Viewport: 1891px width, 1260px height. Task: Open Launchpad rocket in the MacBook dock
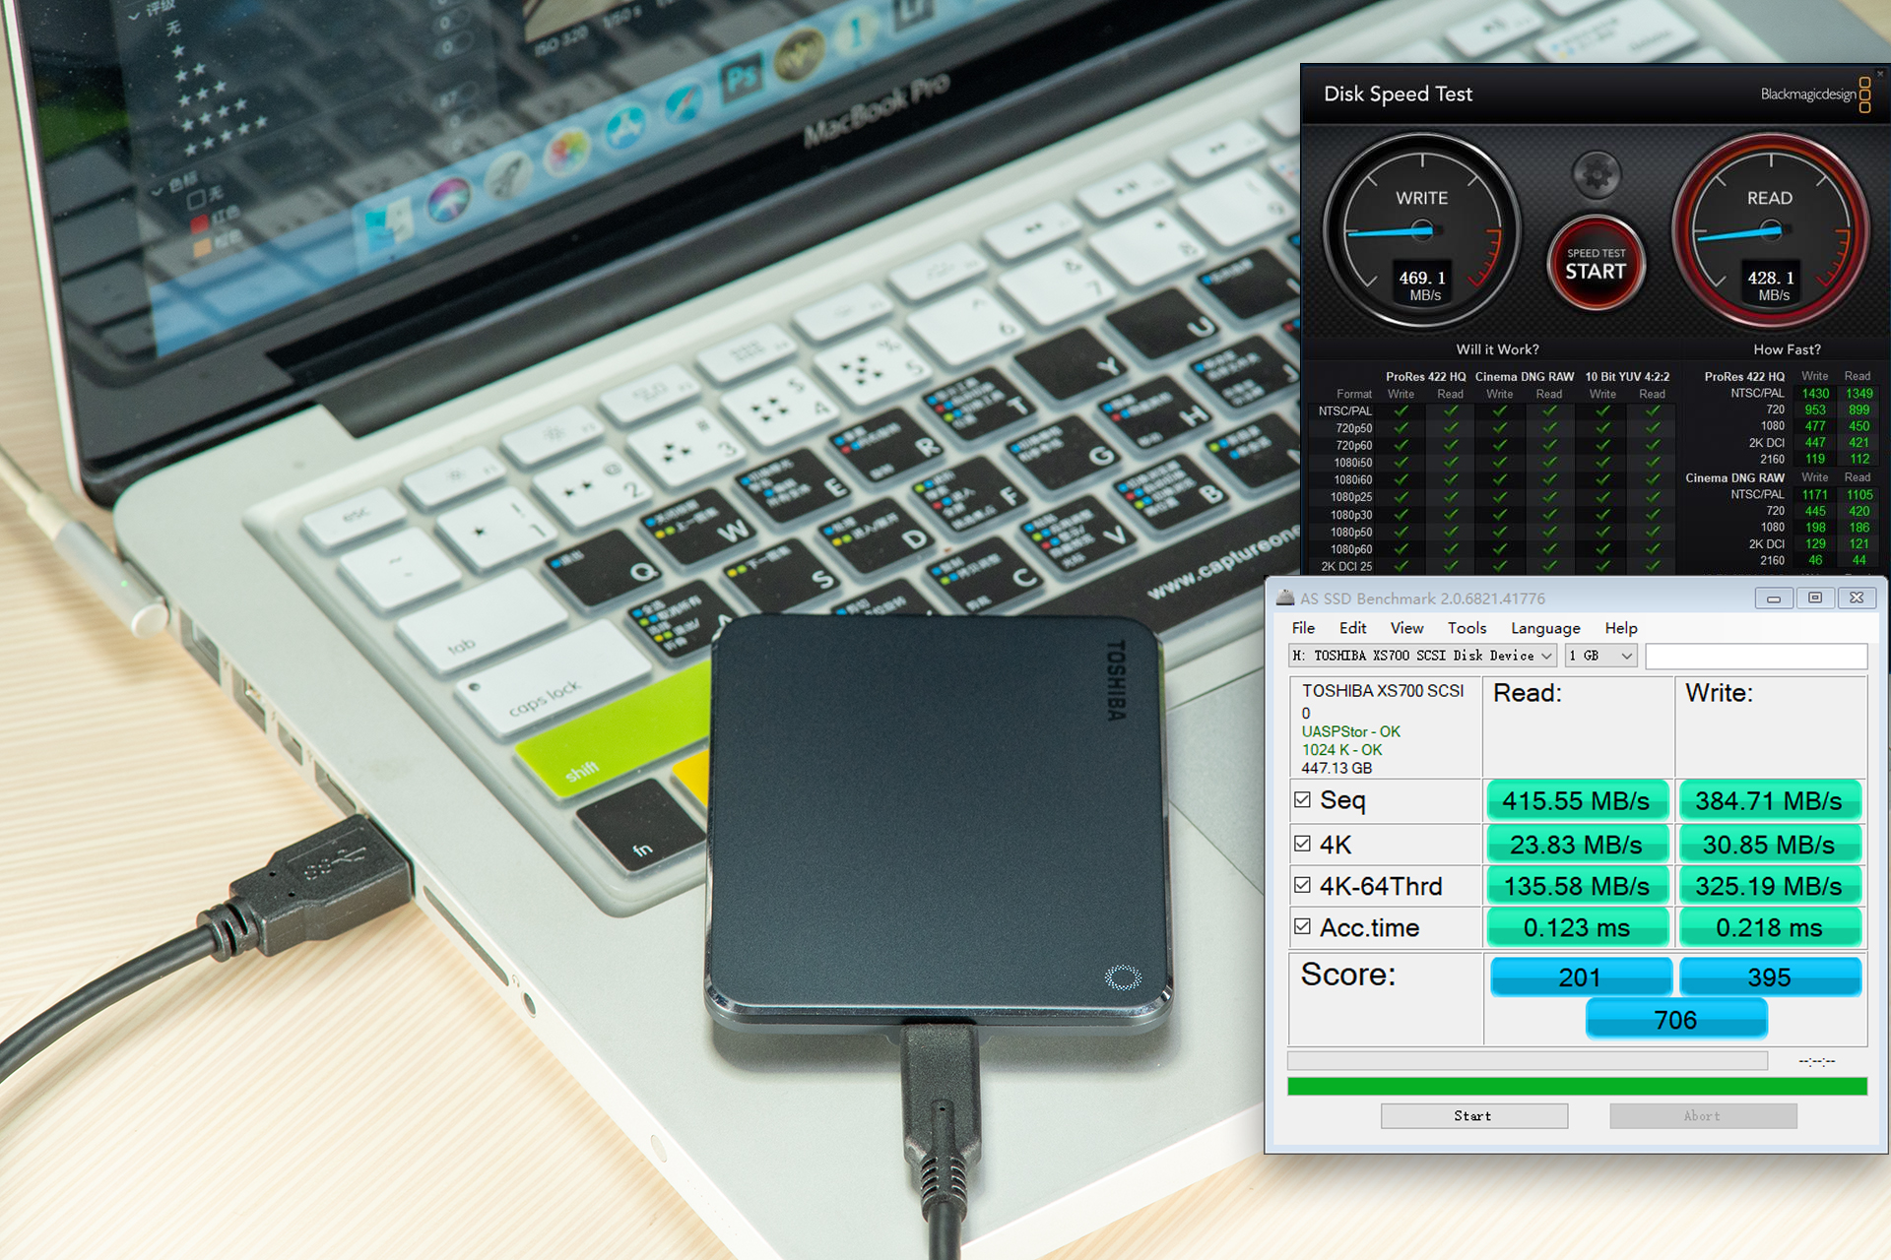508,177
